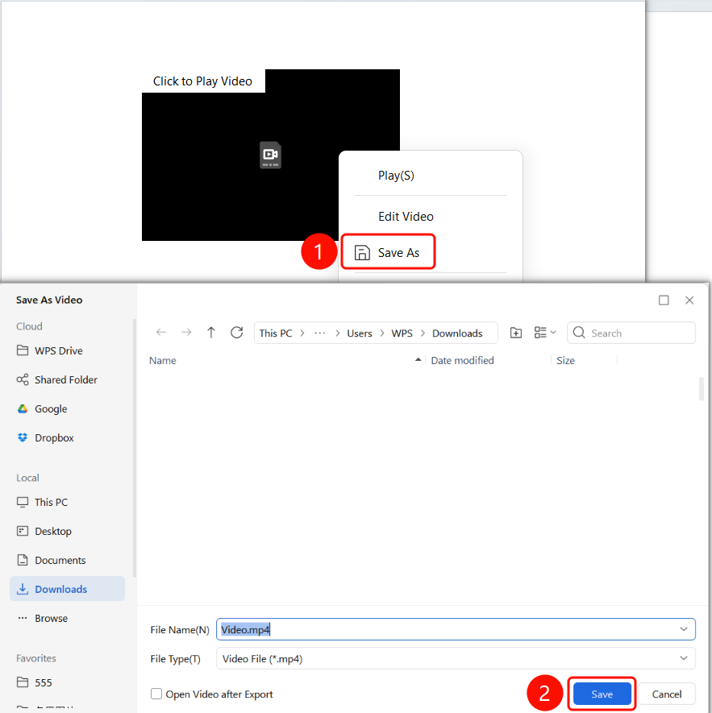The image size is (712, 713).
Task: Close the Save As Video dialog
Action: click(x=689, y=301)
